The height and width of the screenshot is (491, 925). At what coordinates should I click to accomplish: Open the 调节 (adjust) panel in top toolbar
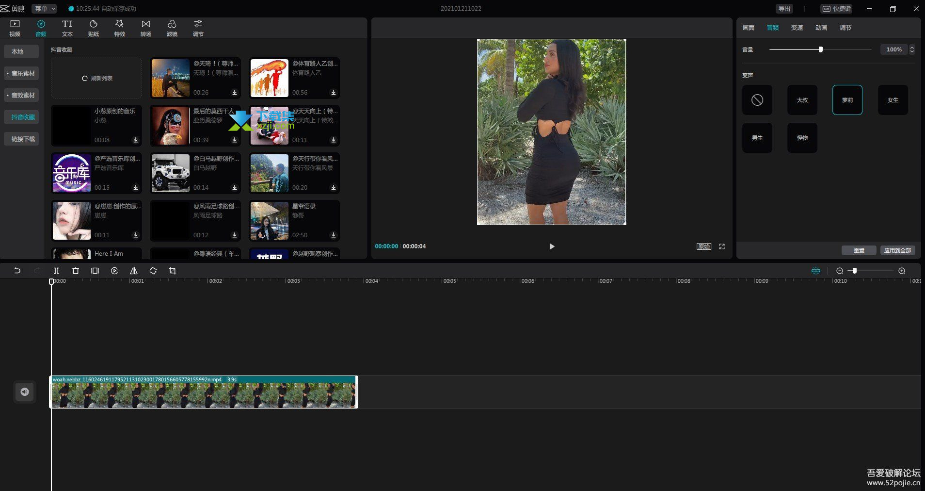tap(198, 28)
